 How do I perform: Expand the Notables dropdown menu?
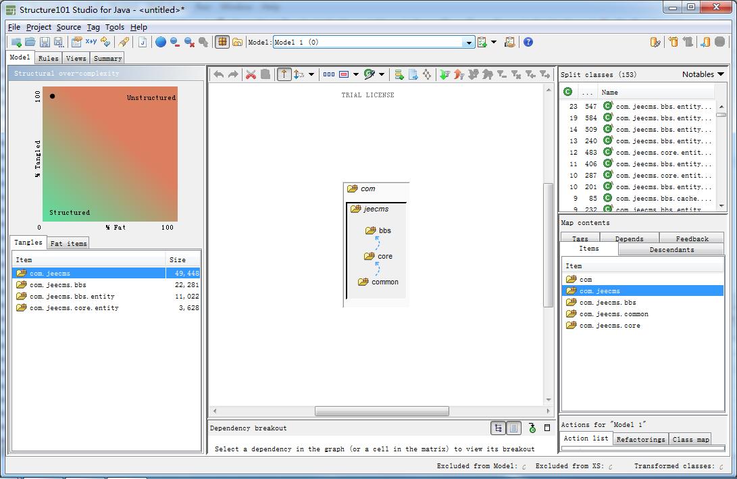[x=703, y=74]
